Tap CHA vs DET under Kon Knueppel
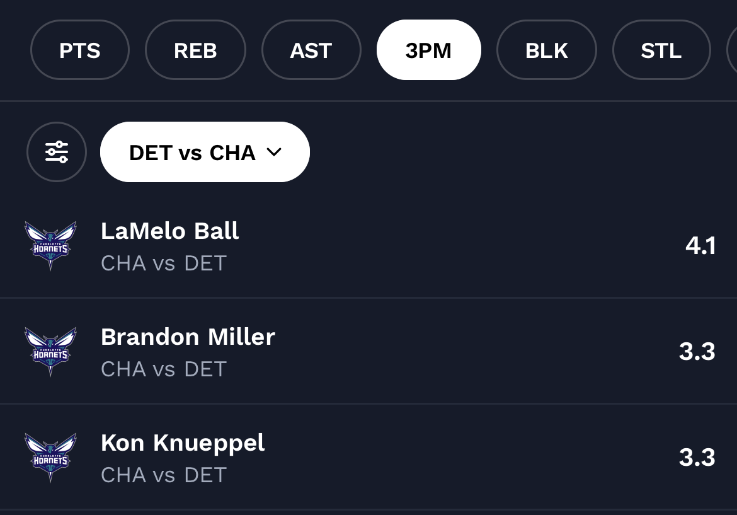The width and height of the screenshot is (737, 515). click(164, 475)
